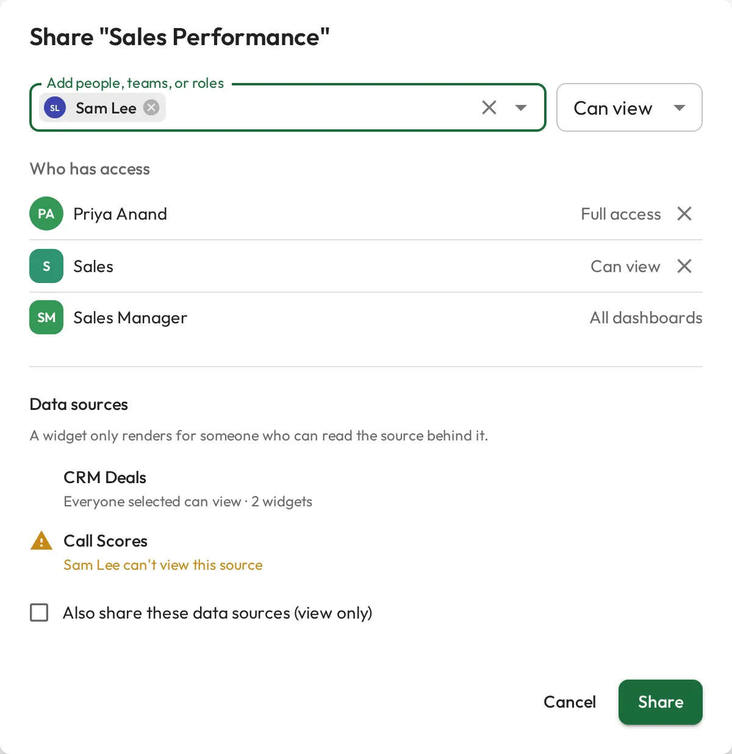The height and width of the screenshot is (754, 732).
Task: Click Sales Manager's All dashboards label
Action: point(646,318)
